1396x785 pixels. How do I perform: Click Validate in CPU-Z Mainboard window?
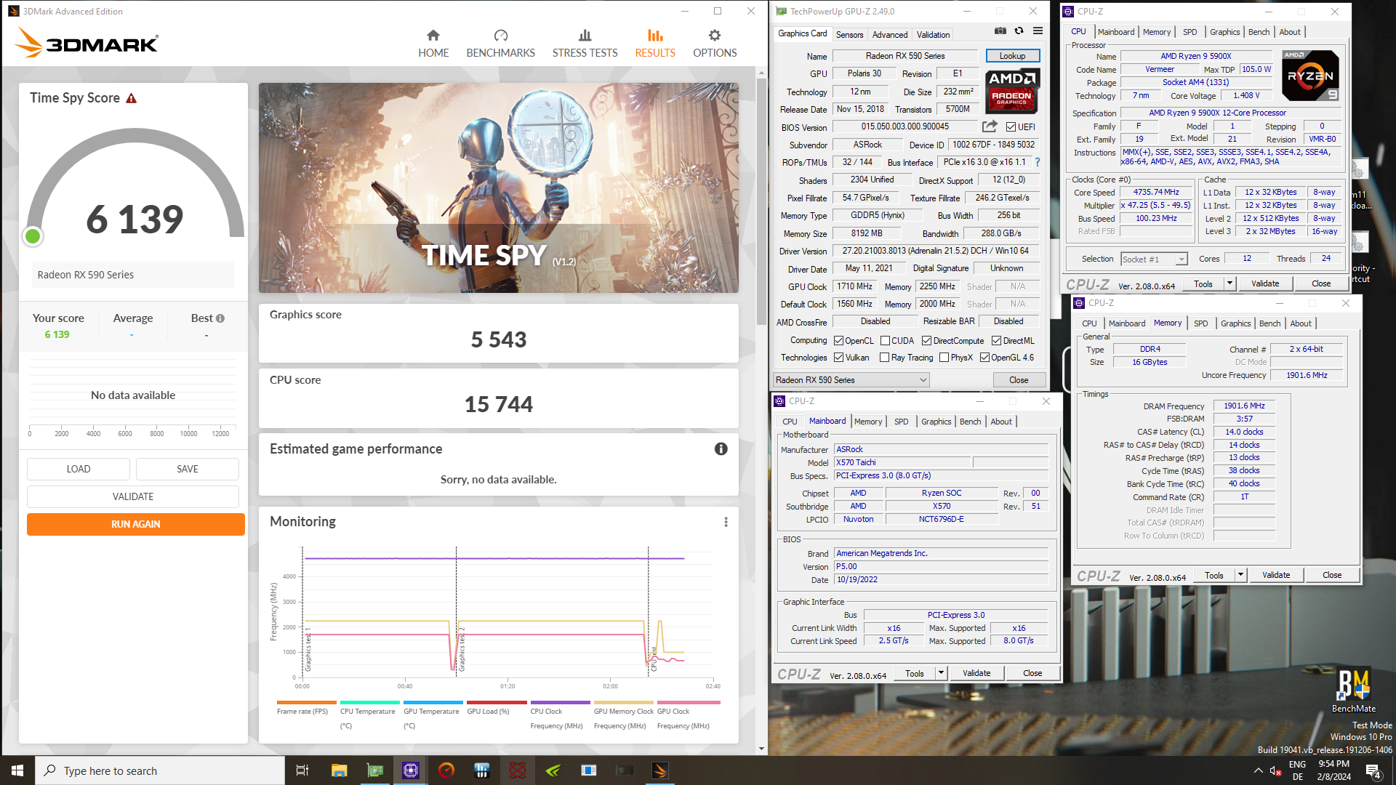pyautogui.click(x=976, y=673)
